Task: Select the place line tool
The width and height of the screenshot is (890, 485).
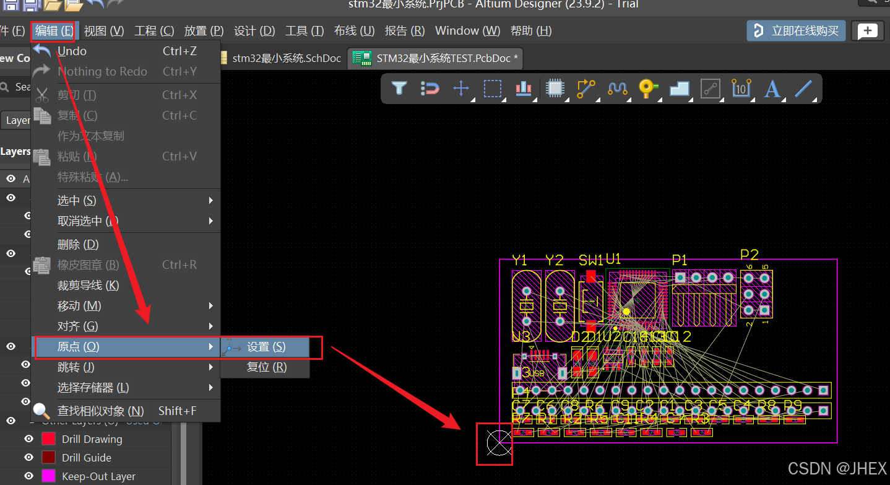Action: 803,89
